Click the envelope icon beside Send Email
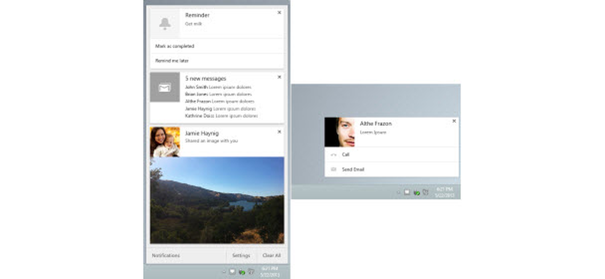The width and height of the screenshot is (605, 279). tap(333, 170)
